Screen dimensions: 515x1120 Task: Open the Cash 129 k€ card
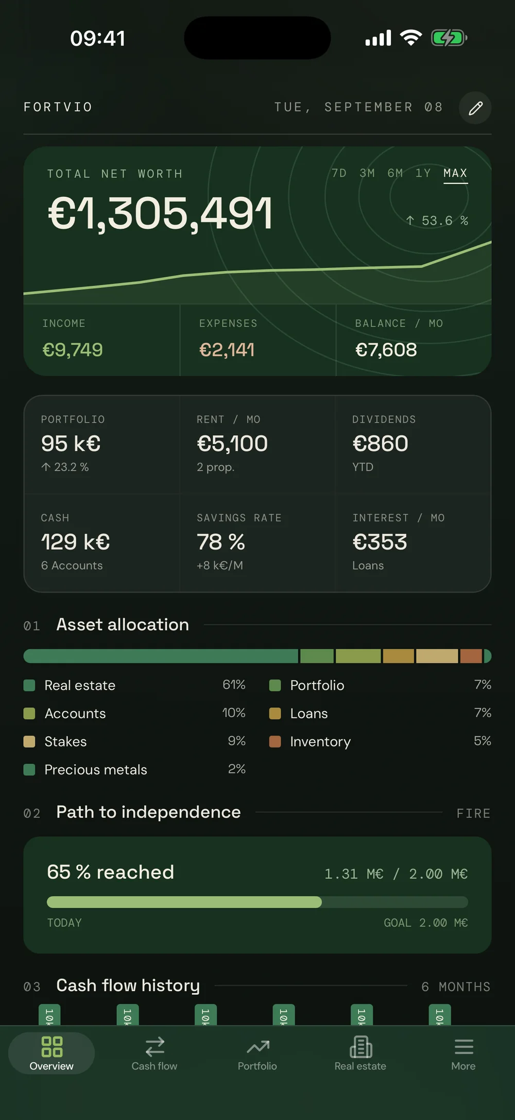coord(102,543)
